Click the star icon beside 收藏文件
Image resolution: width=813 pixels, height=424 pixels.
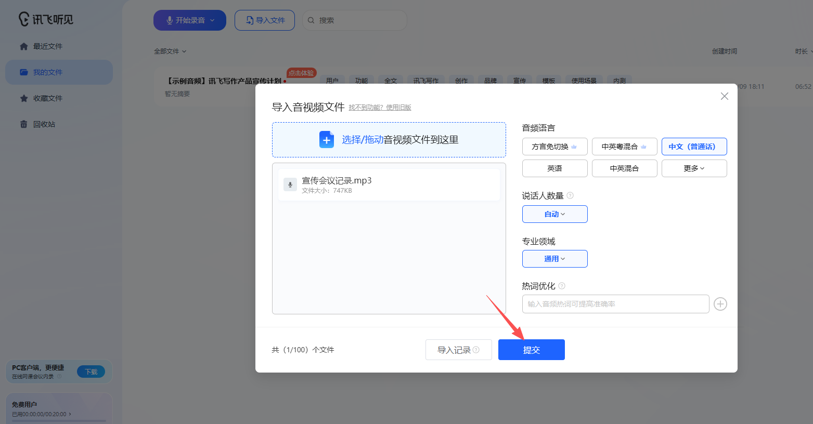24,98
